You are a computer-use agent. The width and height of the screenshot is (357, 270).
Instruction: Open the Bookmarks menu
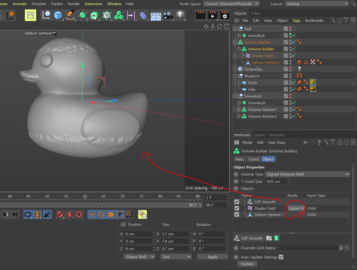pyautogui.click(x=314, y=20)
